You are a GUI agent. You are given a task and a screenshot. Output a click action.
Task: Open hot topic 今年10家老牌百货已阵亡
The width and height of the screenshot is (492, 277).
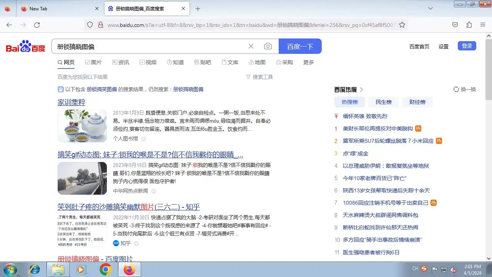point(375,178)
